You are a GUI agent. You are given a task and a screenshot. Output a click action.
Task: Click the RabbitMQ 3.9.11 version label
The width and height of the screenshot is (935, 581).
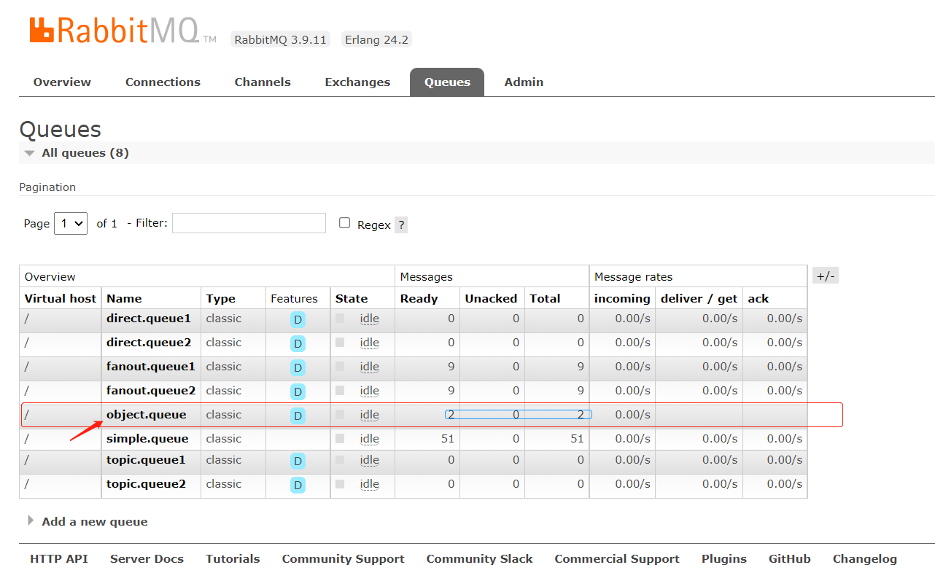(x=281, y=39)
